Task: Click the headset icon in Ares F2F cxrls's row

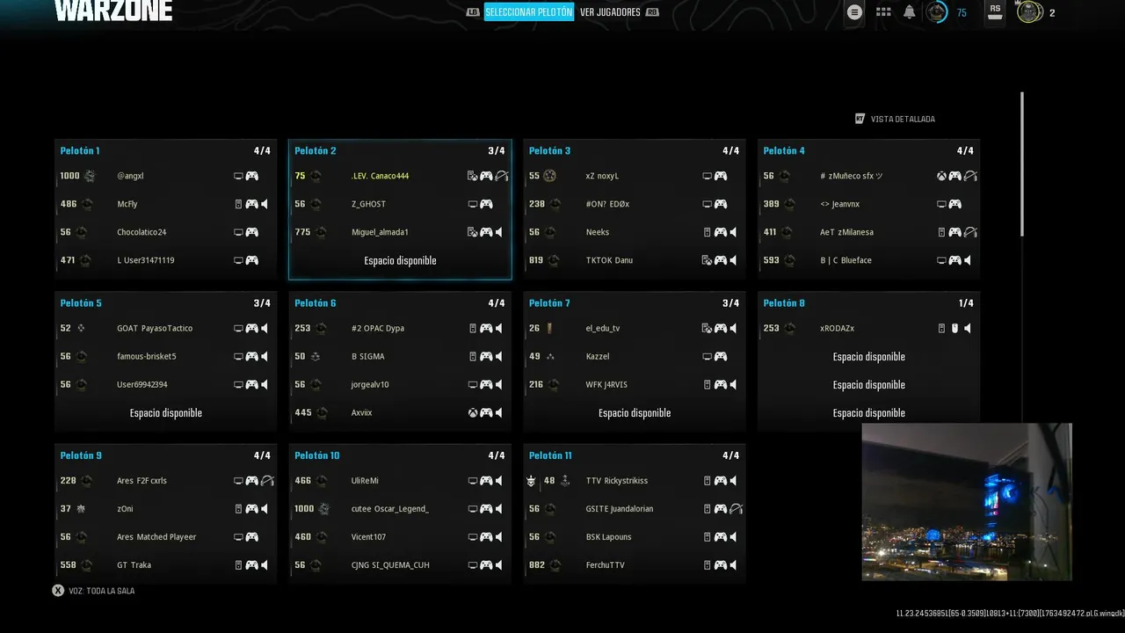Action: [268, 481]
